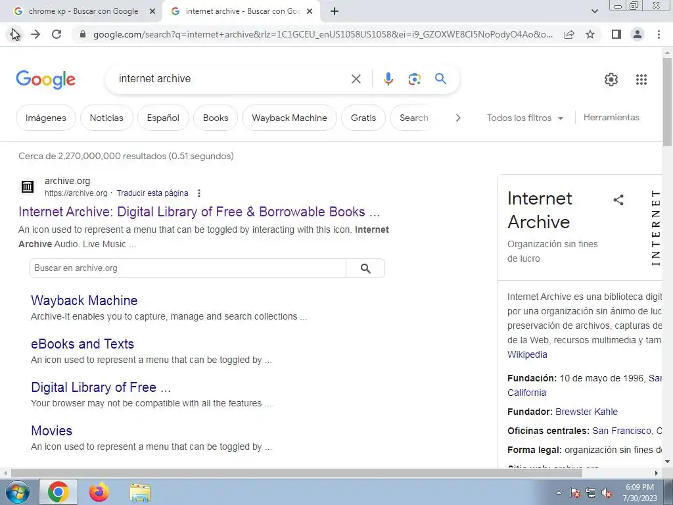This screenshot has height=505, width=673.
Task: Open the Windows Start button
Action: (18, 492)
